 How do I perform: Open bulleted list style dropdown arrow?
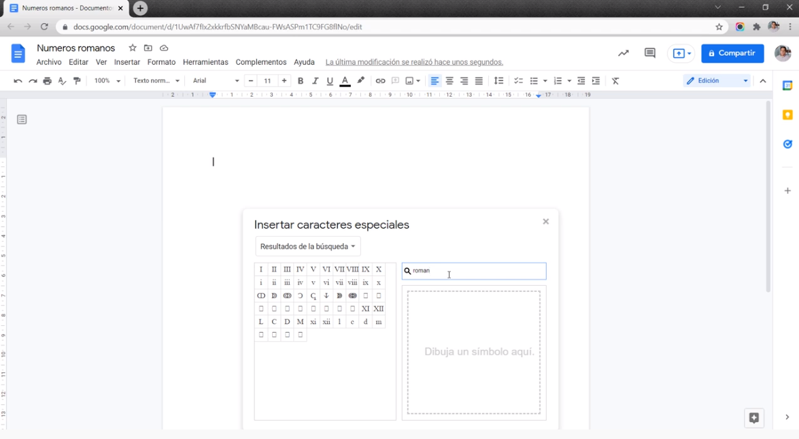click(x=545, y=81)
